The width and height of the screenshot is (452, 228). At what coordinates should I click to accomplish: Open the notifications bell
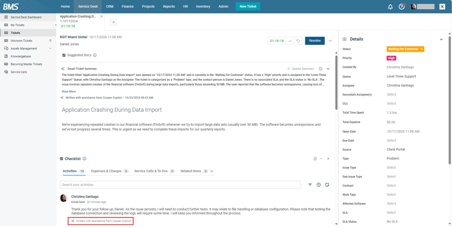(390, 7)
